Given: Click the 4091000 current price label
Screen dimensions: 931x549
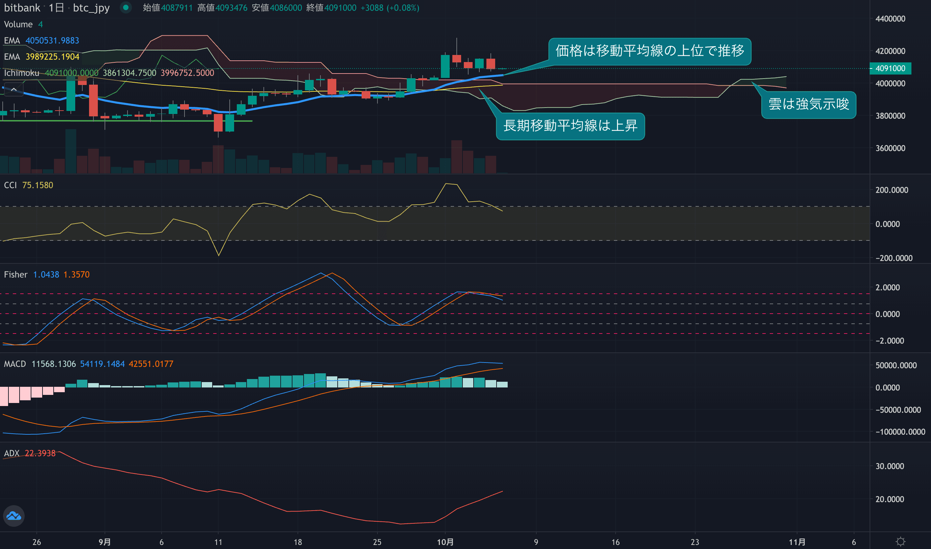Looking at the screenshot, I should point(890,68).
